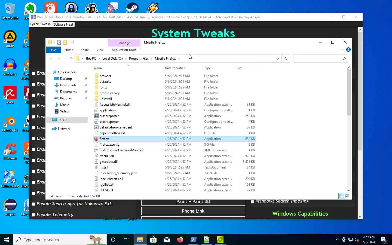Viewport: 392px width, 245px height.
Task: Click New Folder quick access toolbar icon
Action: 65,42
